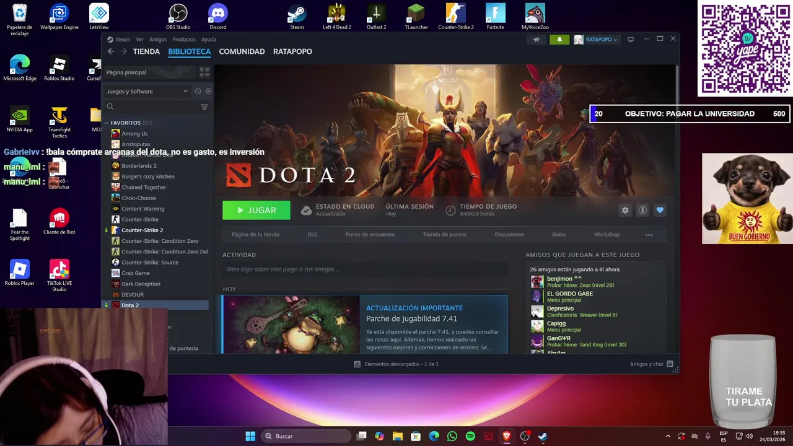Open NVIDIA App desktop icon
This screenshot has height=446, width=793.
click(x=20, y=120)
